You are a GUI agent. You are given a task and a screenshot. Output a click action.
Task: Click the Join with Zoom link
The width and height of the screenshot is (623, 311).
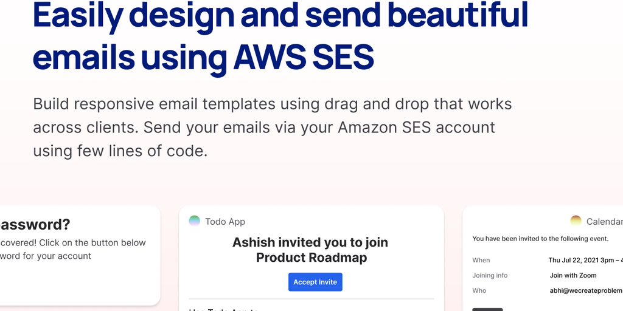(x=573, y=275)
